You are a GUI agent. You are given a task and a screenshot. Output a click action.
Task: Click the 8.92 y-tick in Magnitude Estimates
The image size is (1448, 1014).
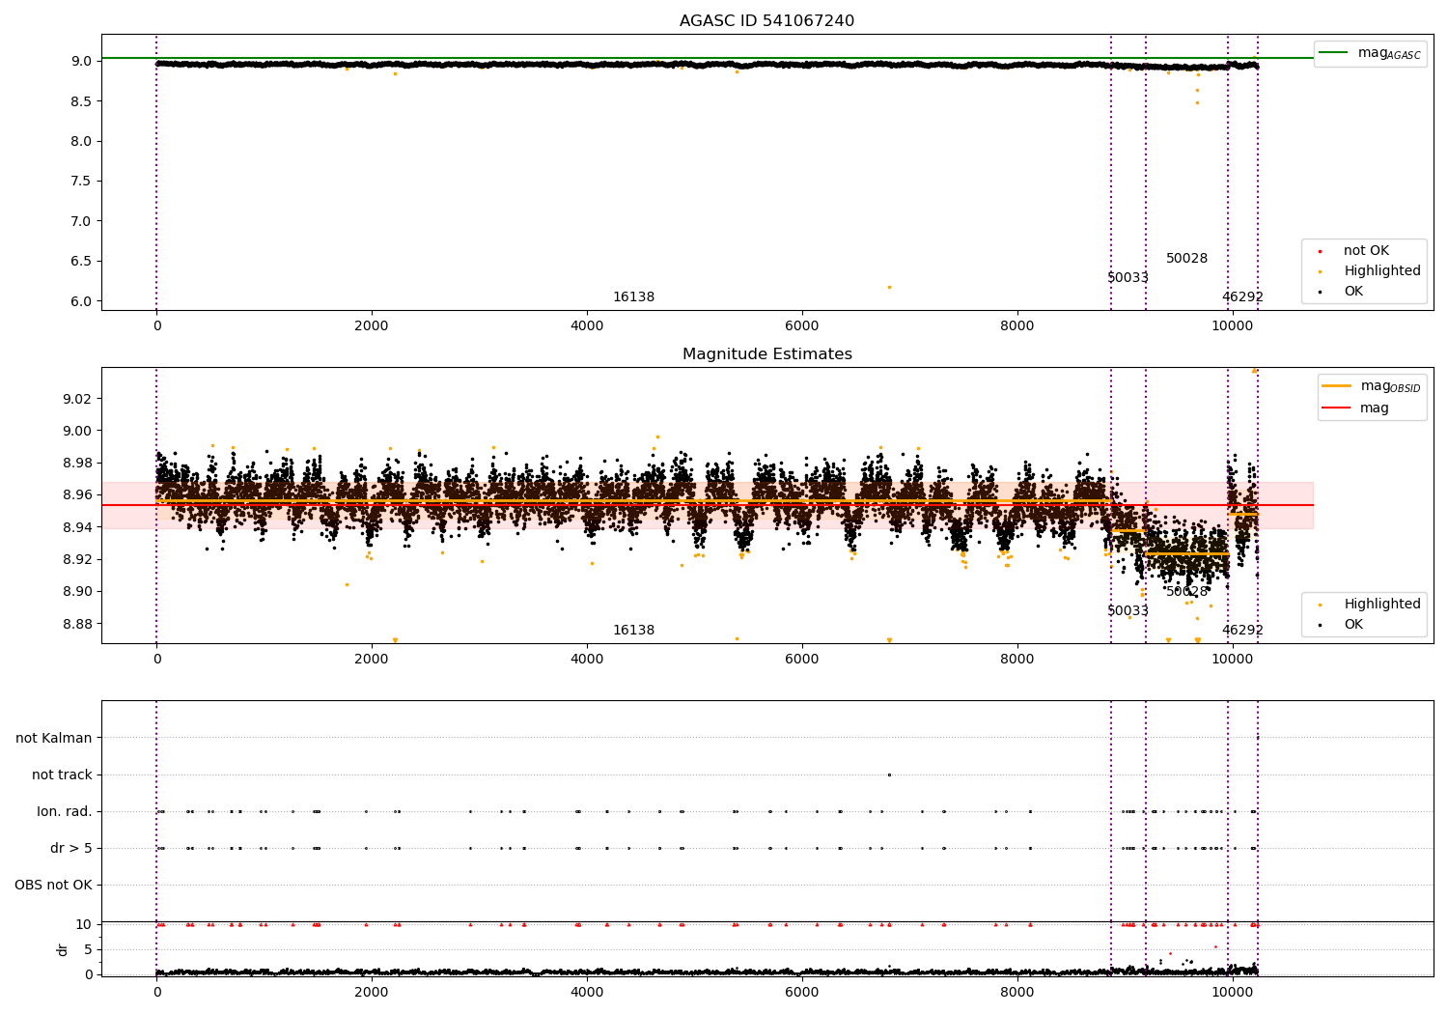(x=78, y=559)
